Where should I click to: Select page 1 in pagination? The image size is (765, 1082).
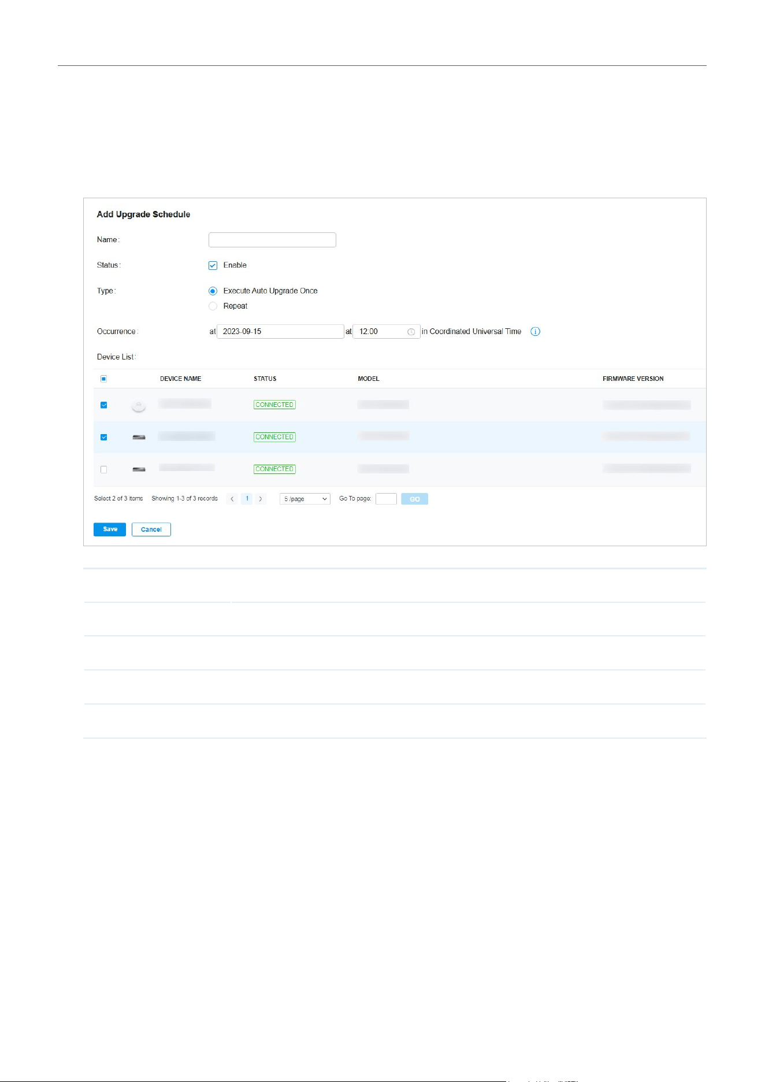pos(247,499)
